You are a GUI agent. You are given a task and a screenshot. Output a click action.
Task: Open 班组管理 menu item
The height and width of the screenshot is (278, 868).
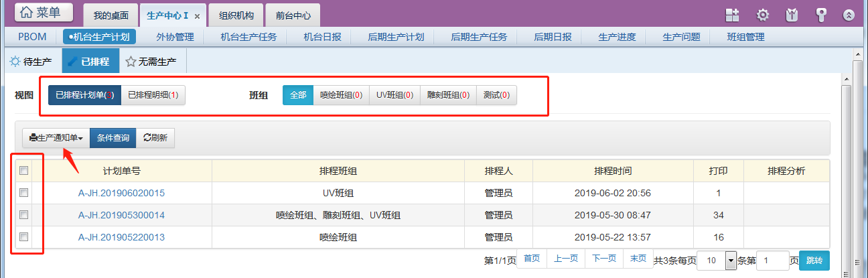(x=745, y=37)
